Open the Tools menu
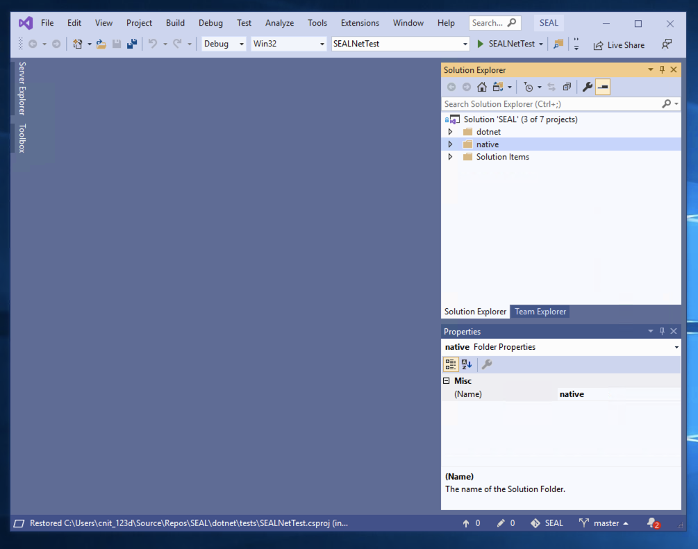 pyautogui.click(x=317, y=23)
